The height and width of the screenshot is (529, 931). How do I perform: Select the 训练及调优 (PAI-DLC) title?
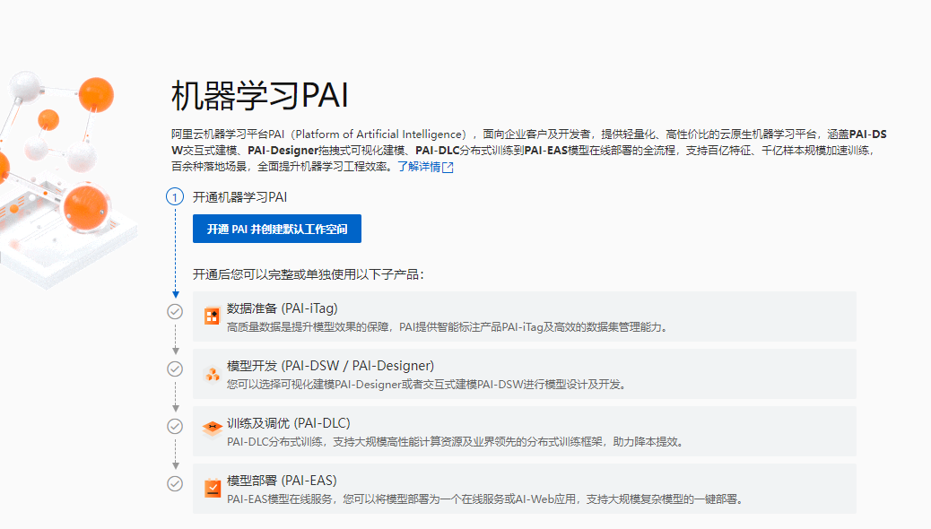288,423
